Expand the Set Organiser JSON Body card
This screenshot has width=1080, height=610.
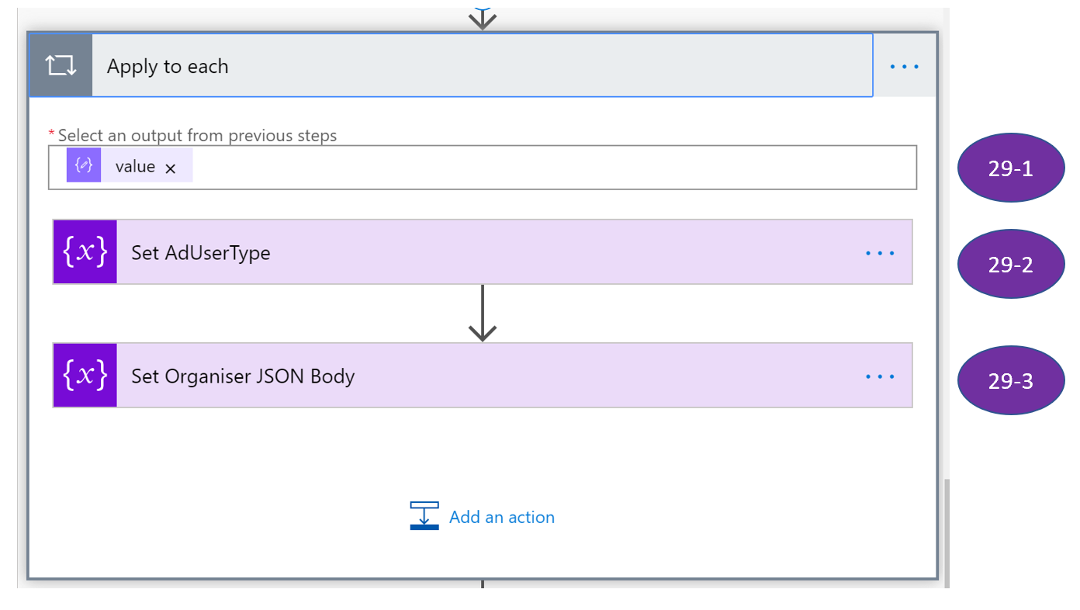point(466,376)
